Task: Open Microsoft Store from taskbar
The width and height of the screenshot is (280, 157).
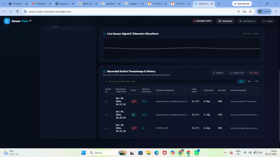Action: click(x=140, y=153)
